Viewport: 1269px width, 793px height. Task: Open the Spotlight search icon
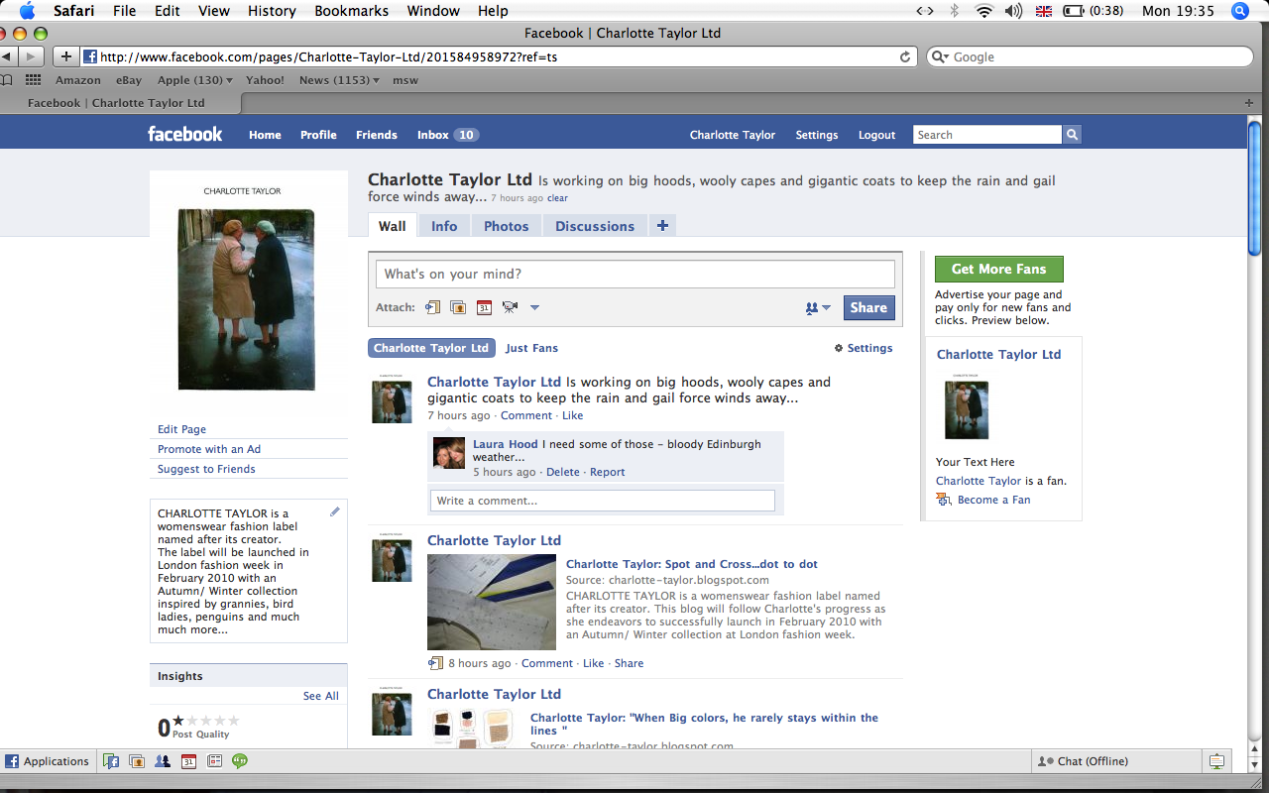(x=1239, y=11)
